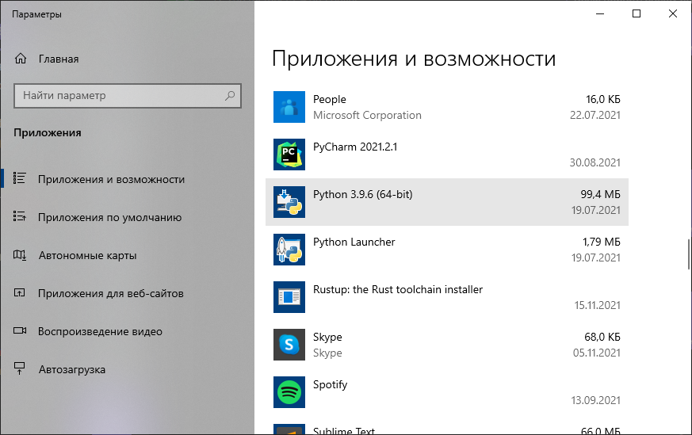Open the Автозагрузка page
Screen dimensions: 692x435
pyautogui.click(x=72, y=369)
